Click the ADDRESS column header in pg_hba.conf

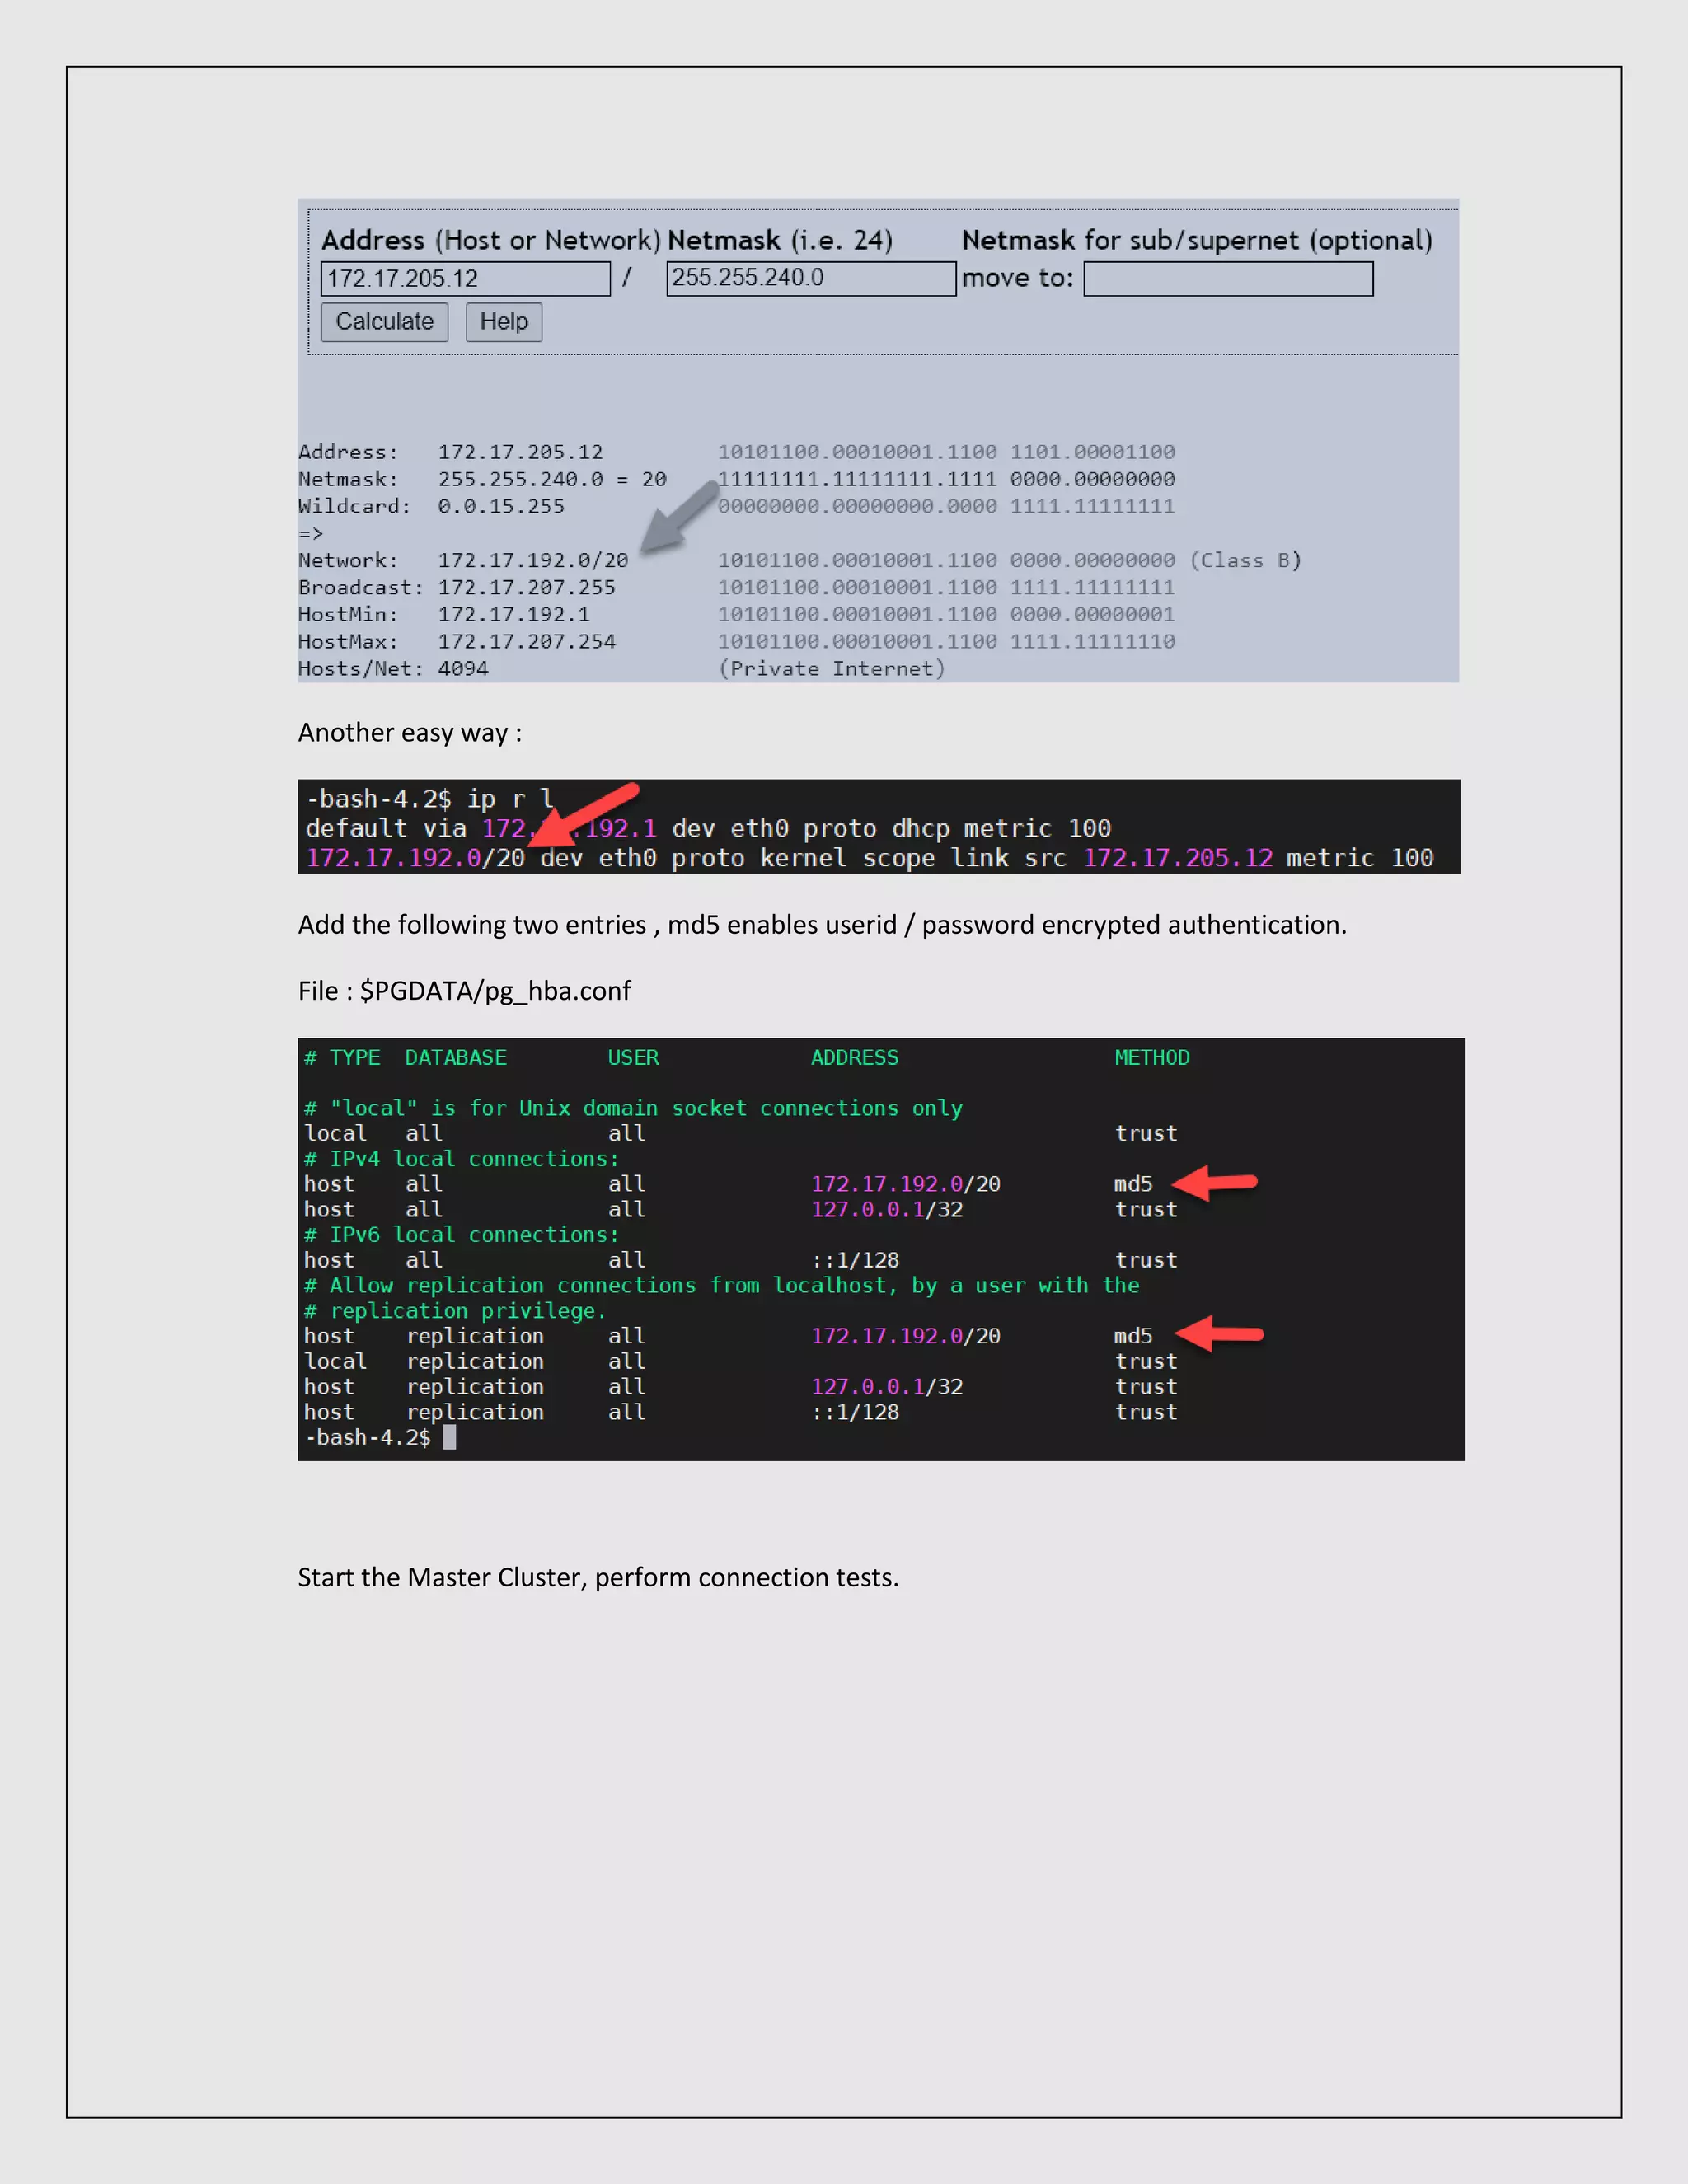tap(855, 1058)
